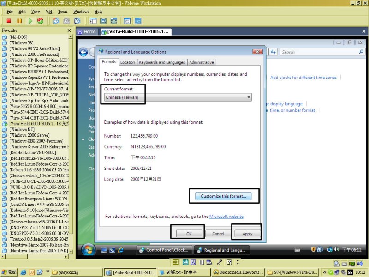The width and height of the screenshot is (369, 277).
Task: Click the Back arrow in Control Panel window
Action: 83,52
